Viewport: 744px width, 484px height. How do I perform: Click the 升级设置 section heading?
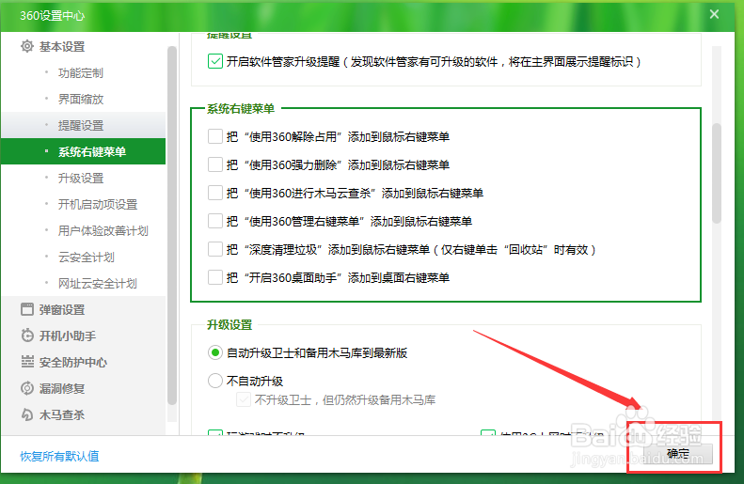tap(230, 325)
